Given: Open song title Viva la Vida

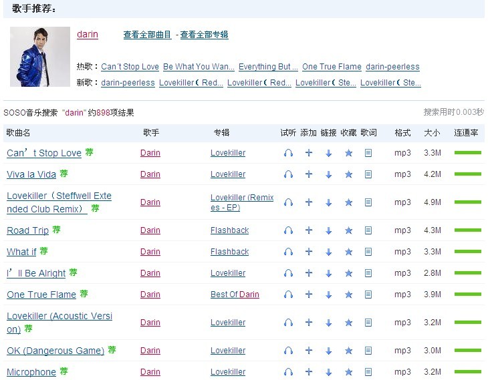Looking at the screenshot, I should tap(31, 174).
